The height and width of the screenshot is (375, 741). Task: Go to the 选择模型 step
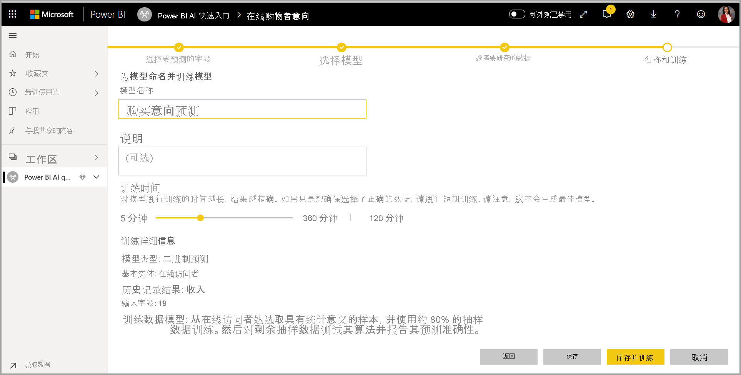pyautogui.click(x=341, y=60)
